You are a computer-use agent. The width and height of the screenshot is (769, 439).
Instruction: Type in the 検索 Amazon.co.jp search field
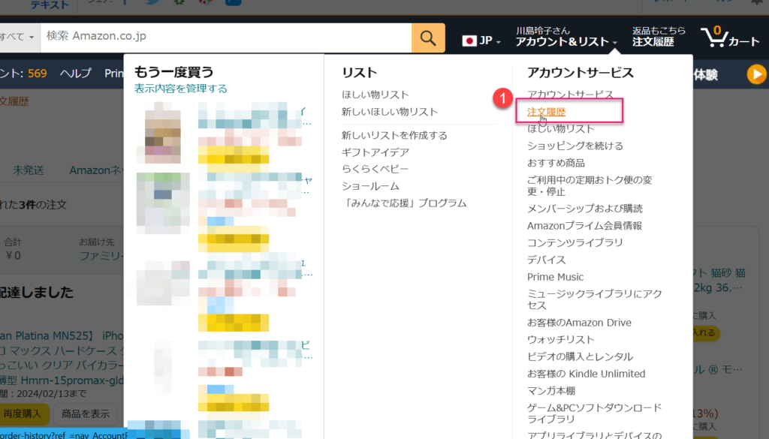(x=225, y=36)
